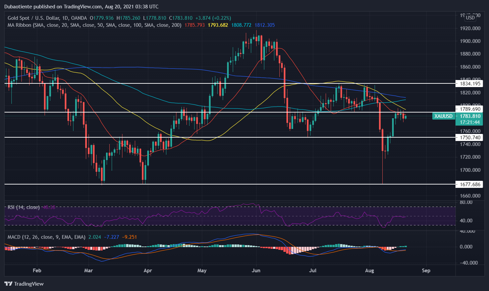
Task: Click the Apr label on time axis
Action: [148, 271]
